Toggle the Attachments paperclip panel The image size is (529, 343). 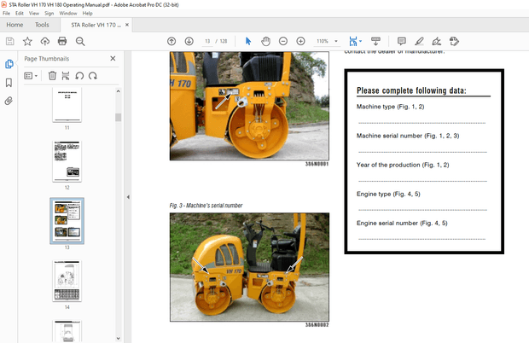9,101
